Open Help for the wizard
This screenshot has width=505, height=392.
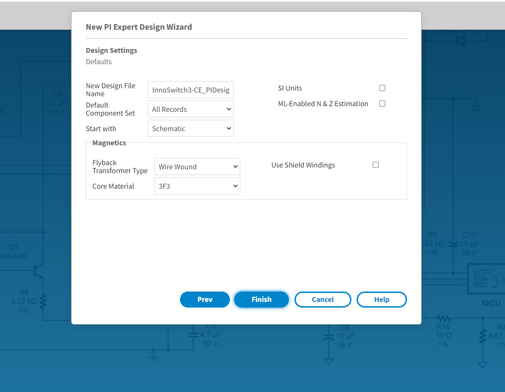click(x=382, y=300)
